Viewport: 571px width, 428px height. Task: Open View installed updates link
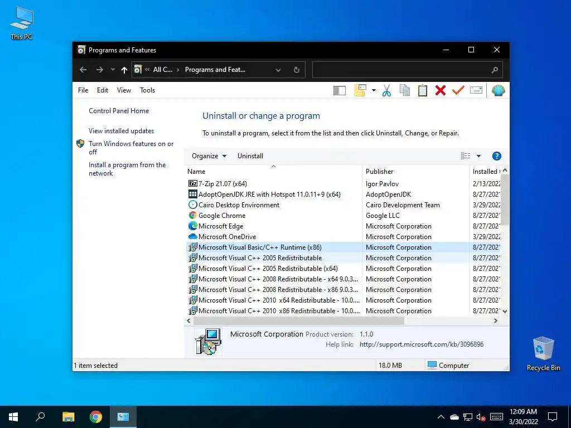coord(121,131)
